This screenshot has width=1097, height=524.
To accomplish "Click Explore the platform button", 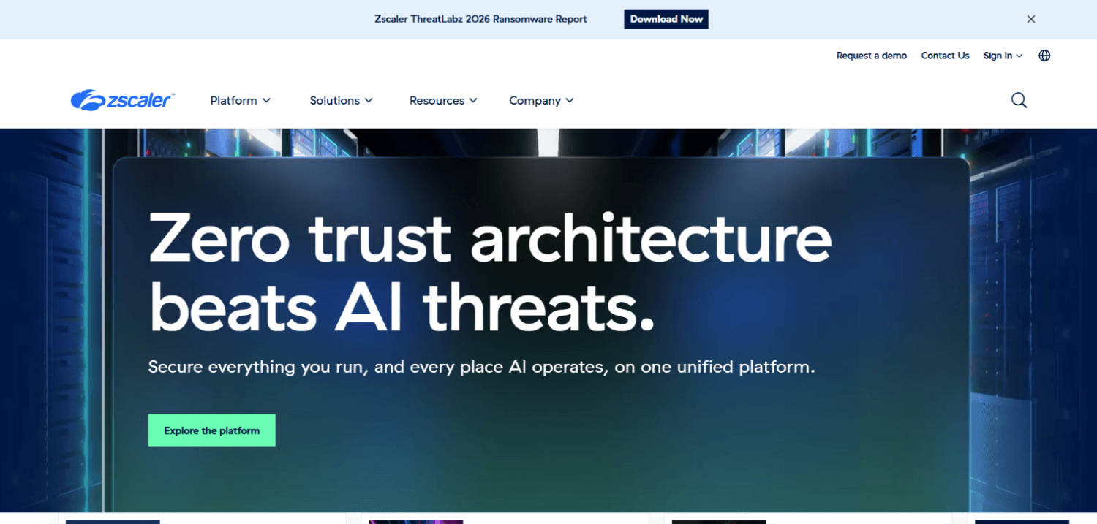I will click(212, 430).
